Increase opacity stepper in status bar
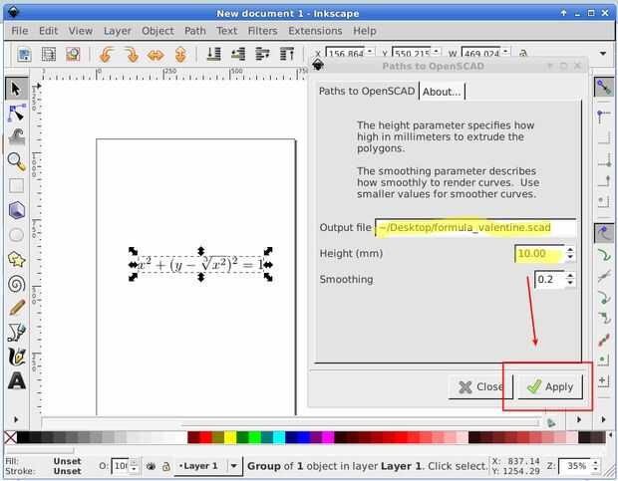This screenshot has height=481, width=618. (x=134, y=462)
